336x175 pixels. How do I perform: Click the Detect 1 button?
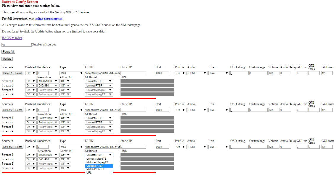click(8, 73)
